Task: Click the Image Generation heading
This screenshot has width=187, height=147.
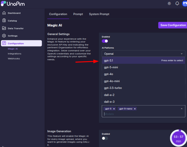Action: point(59,131)
